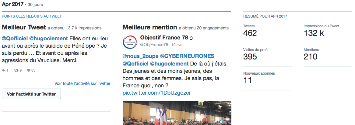
Task: Open 'Voir toute l'activité sur Twitter' link
Action: [83, 83]
